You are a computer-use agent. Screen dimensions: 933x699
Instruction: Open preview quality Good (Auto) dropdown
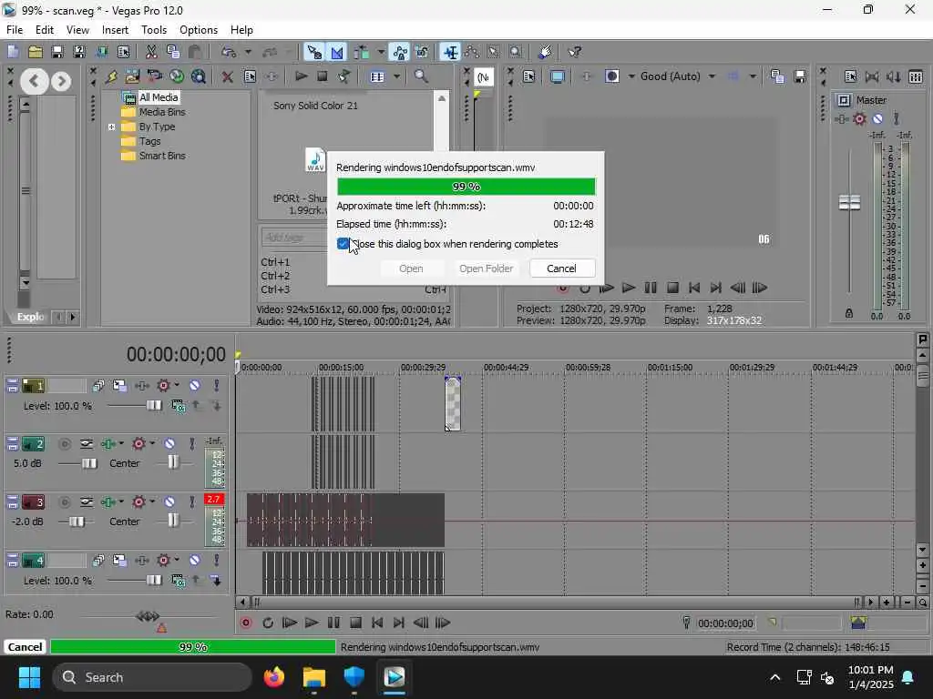tap(713, 76)
